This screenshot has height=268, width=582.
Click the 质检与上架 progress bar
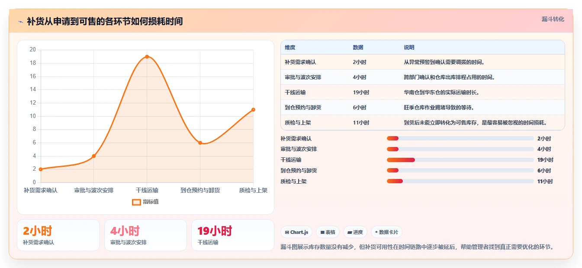click(460, 181)
